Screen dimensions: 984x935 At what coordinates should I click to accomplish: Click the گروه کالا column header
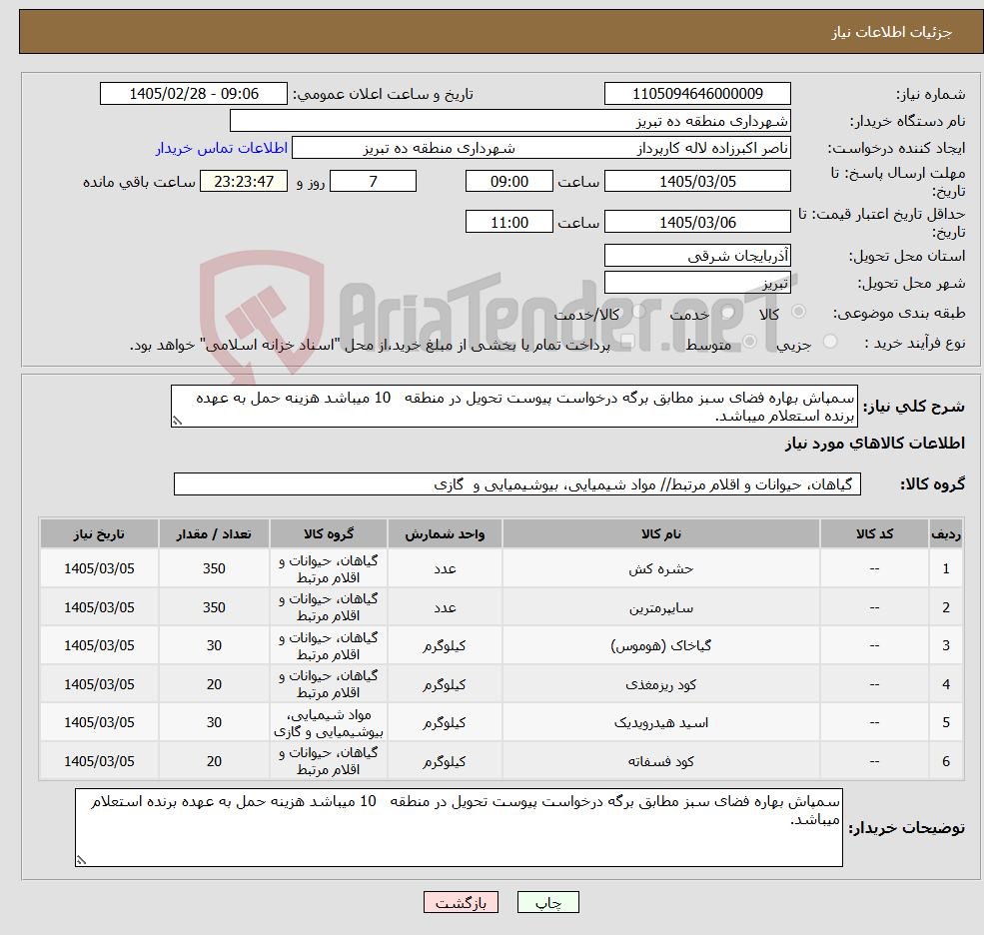tap(329, 534)
